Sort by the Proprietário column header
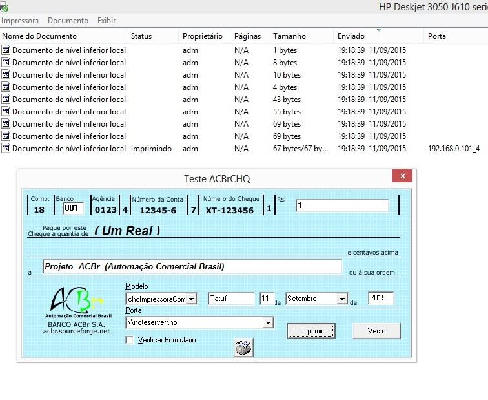488x400 pixels. pos(205,36)
